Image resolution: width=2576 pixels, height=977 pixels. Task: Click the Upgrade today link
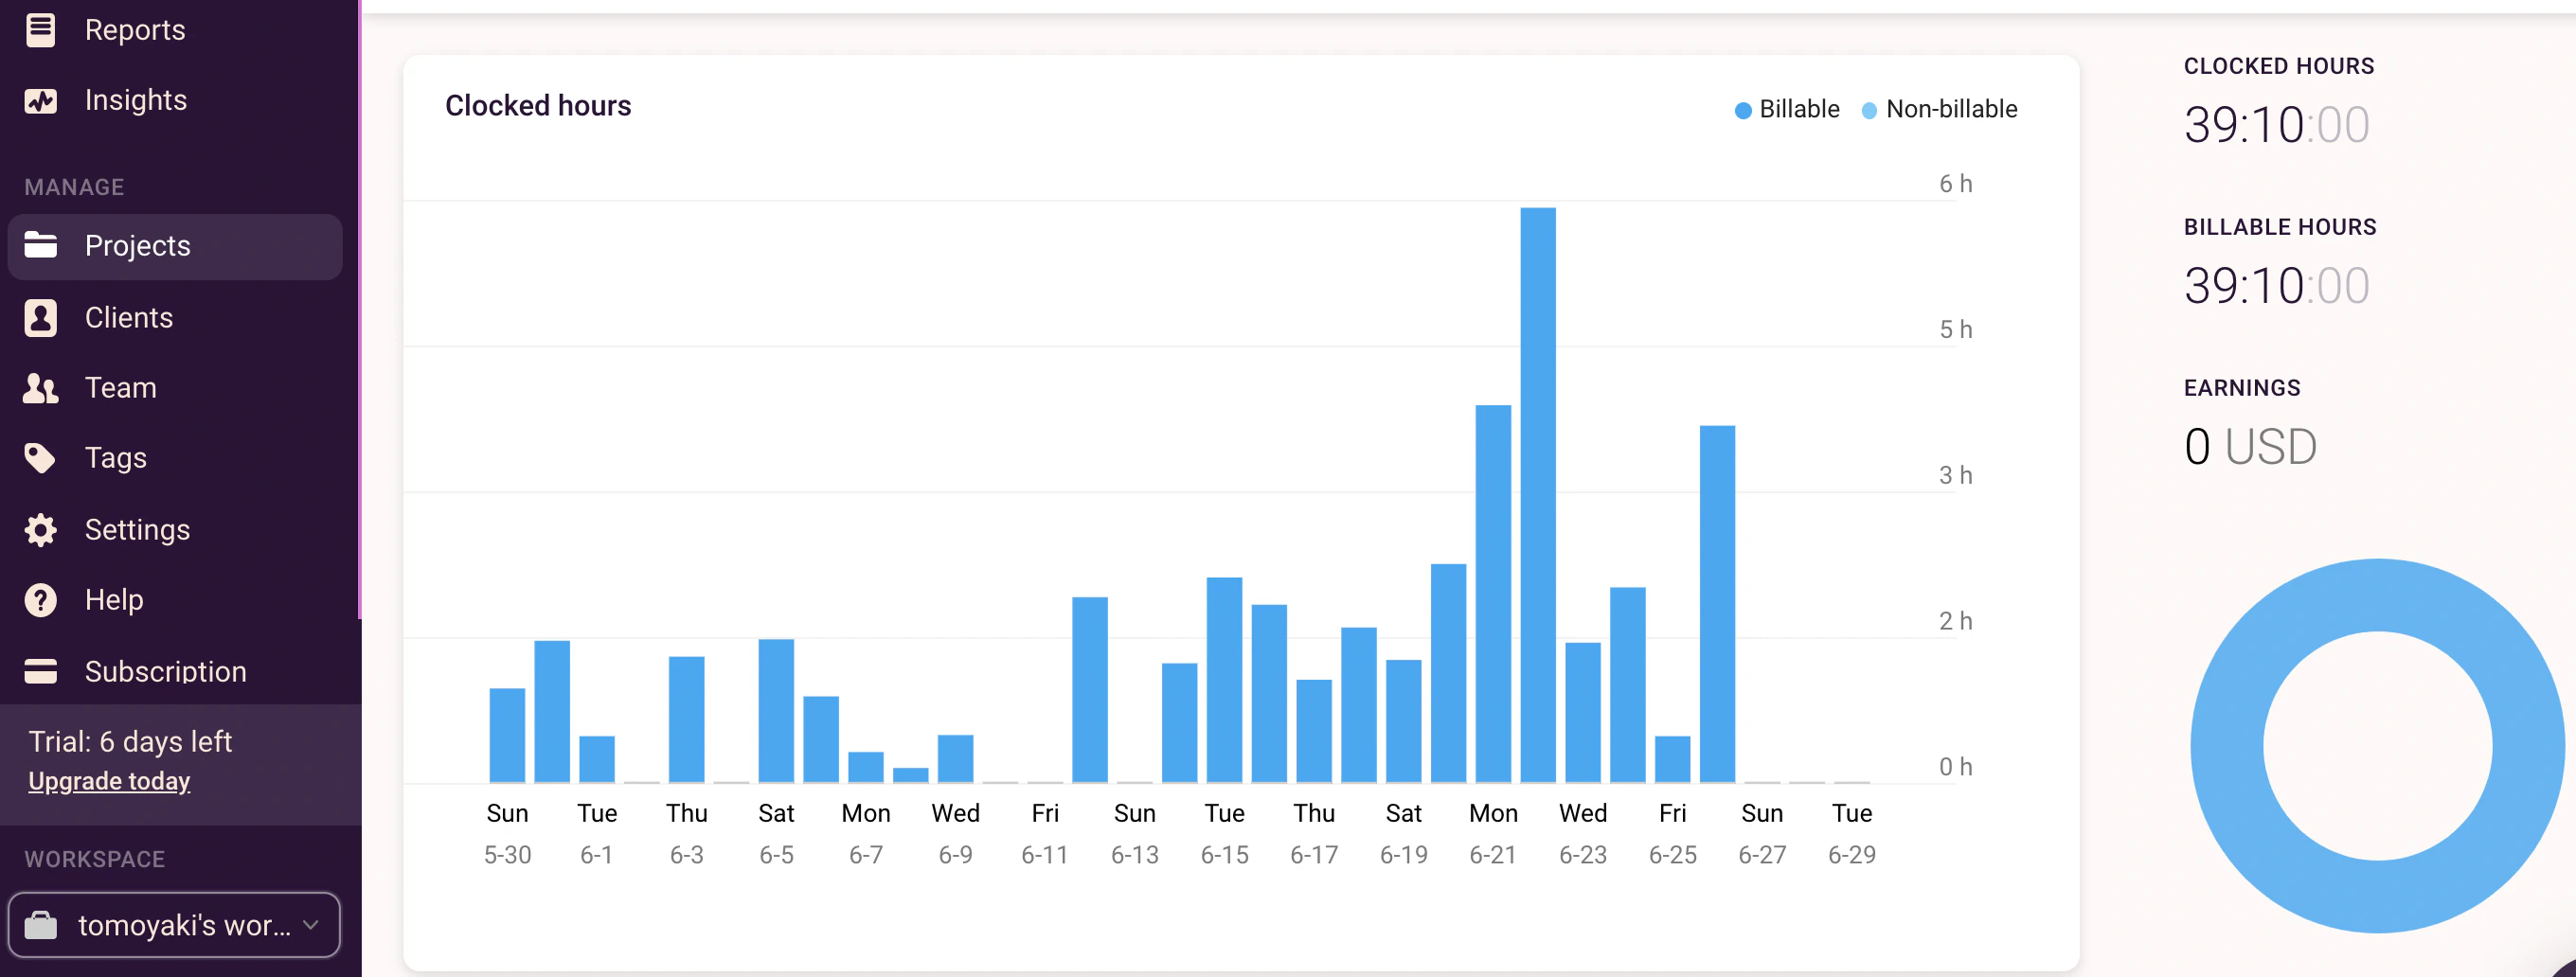point(109,781)
